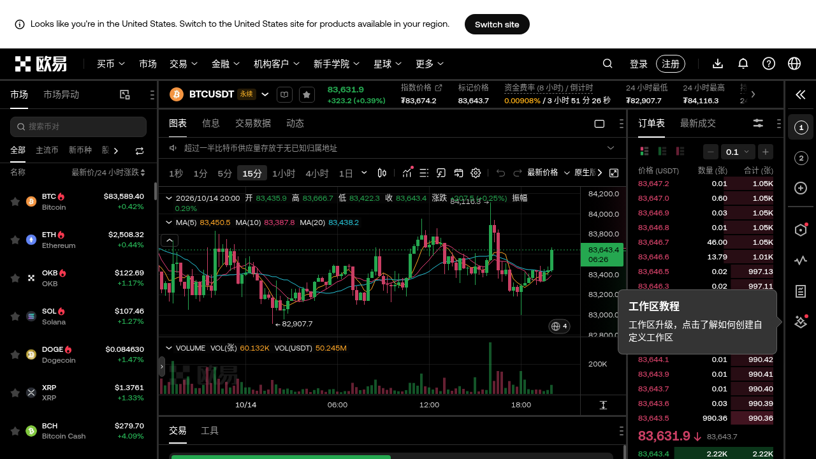Image resolution: width=816 pixels, height=459 pixels.
Task: Open the help question-mark icon
Action: point(769,64)
